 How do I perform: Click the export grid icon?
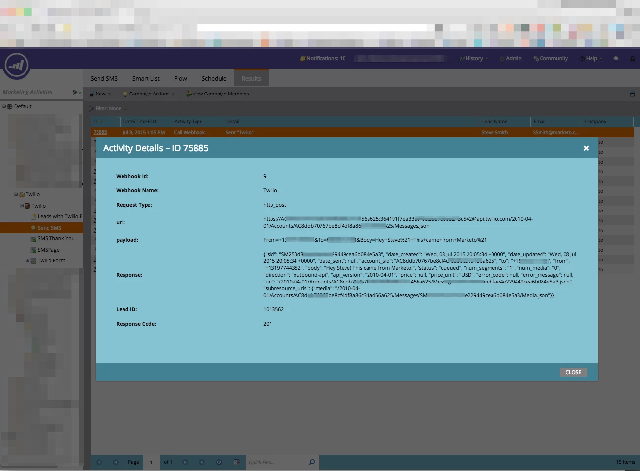pyautogui.click(x=236, y=462)
